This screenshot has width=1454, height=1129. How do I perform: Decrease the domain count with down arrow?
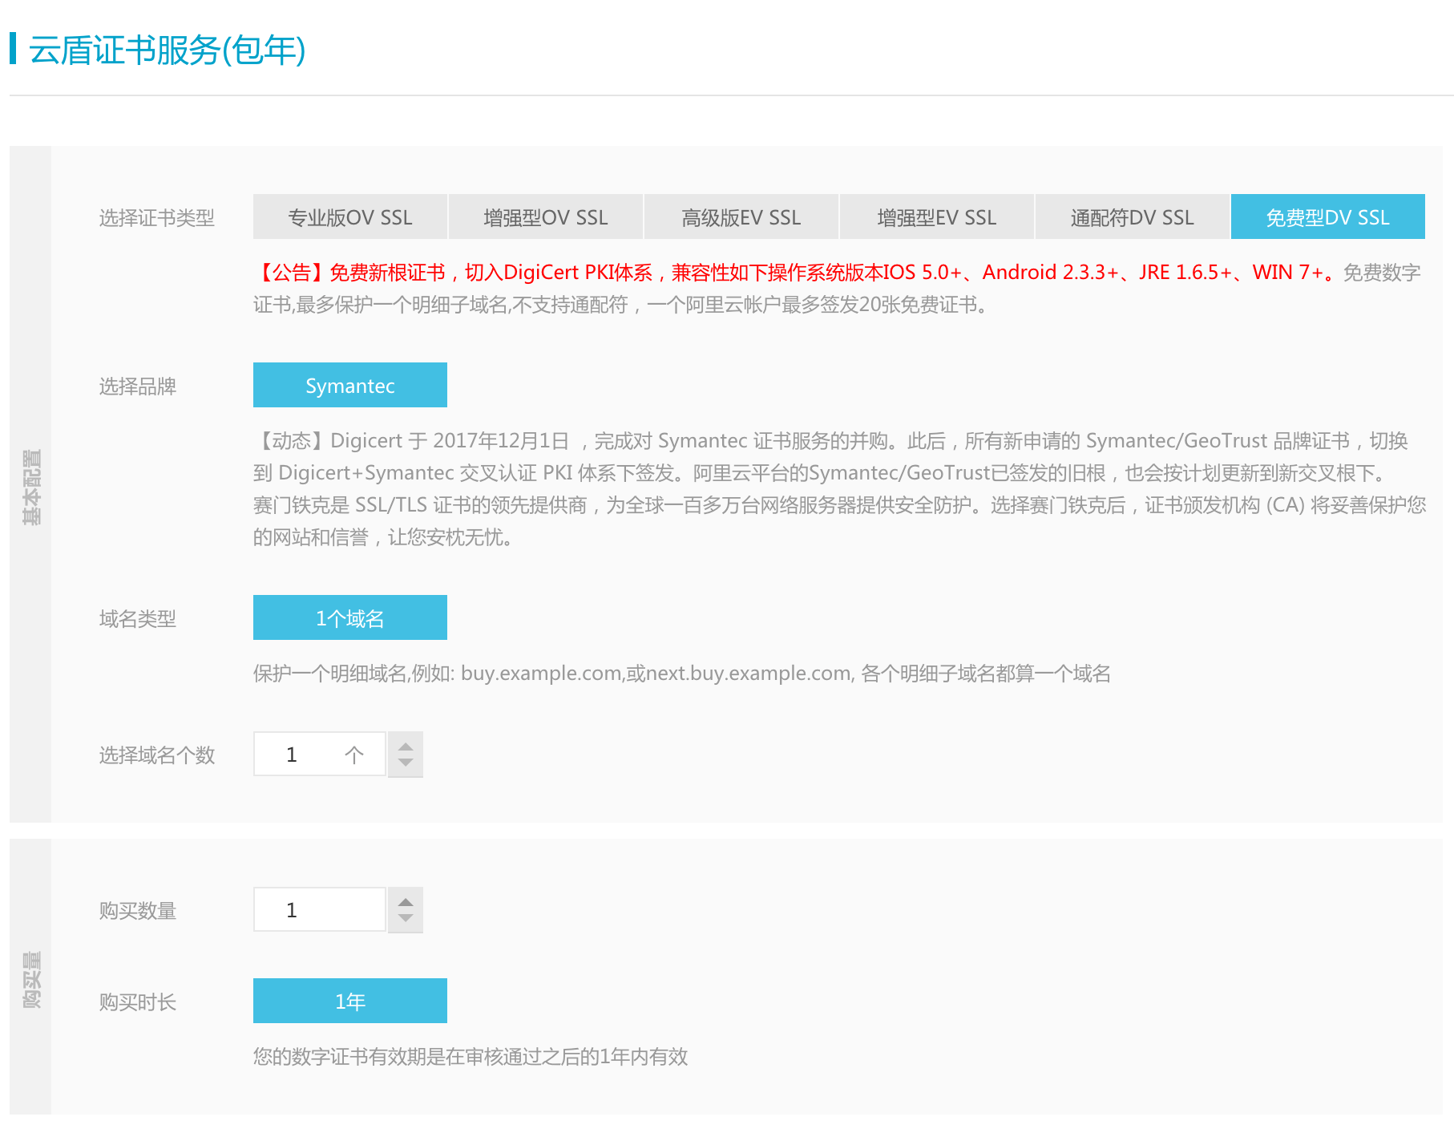[x=406, y=762]
